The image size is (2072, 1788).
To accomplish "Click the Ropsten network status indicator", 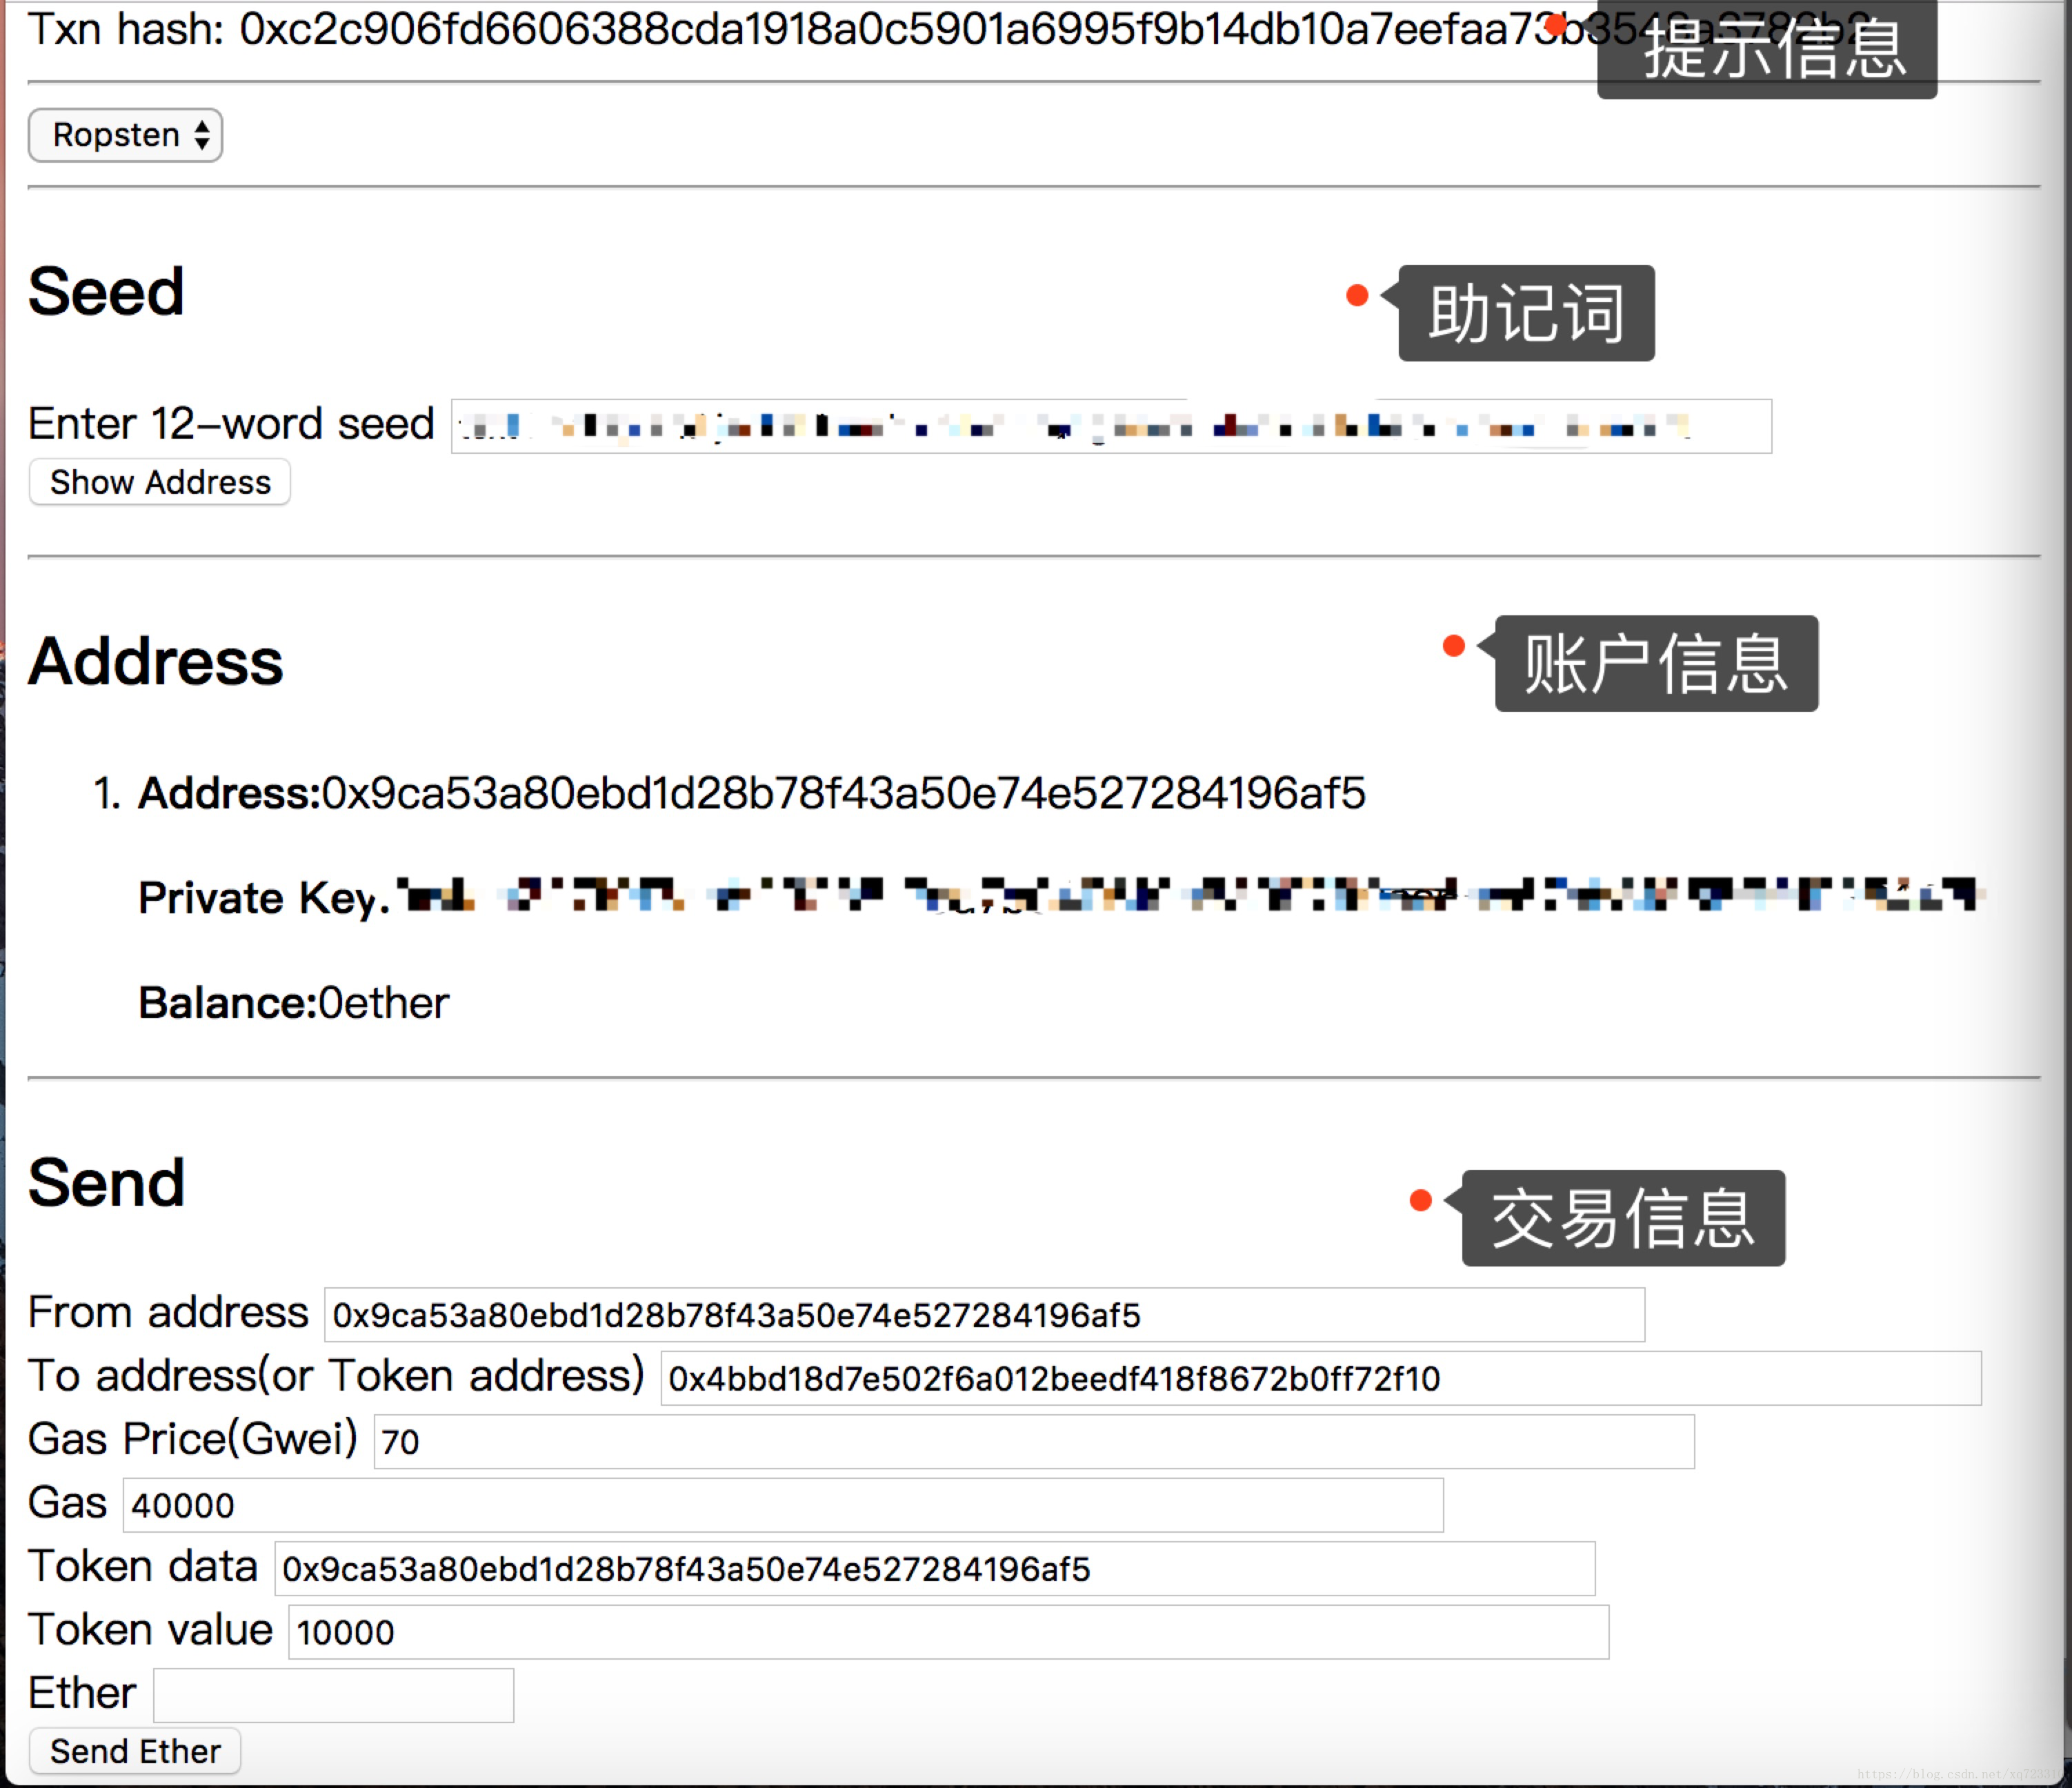I will pyautogui.click(x=127, y=134).
